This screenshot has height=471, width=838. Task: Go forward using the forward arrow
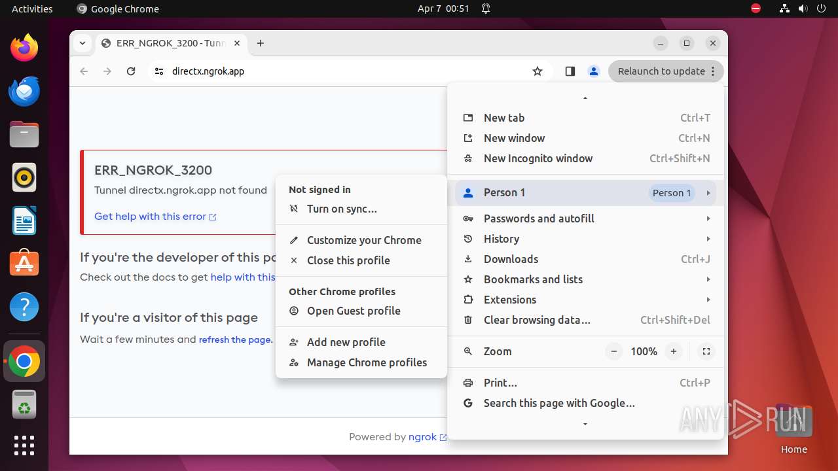tap(107, 71)
